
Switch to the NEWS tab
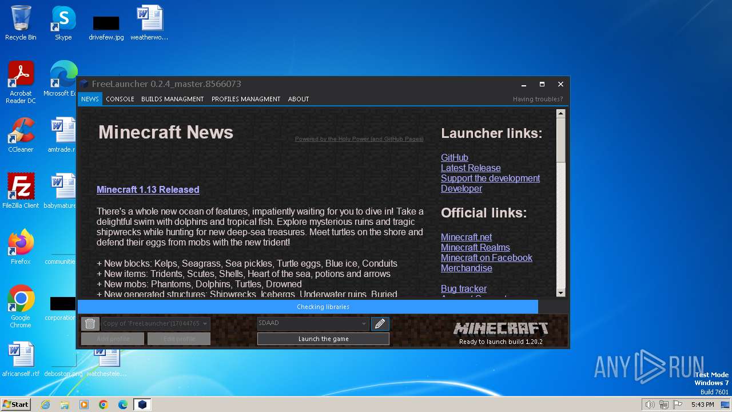coord(90,99)
